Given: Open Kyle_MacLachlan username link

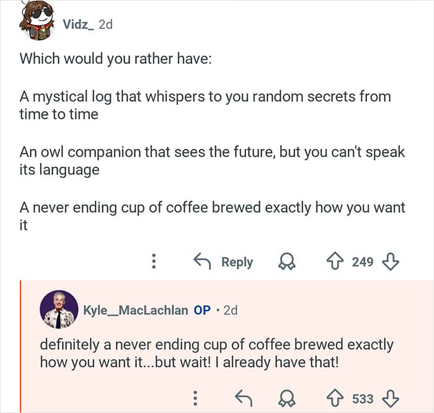Looking at the screenshot, I should pyautogui.click(x=135, y=310).
